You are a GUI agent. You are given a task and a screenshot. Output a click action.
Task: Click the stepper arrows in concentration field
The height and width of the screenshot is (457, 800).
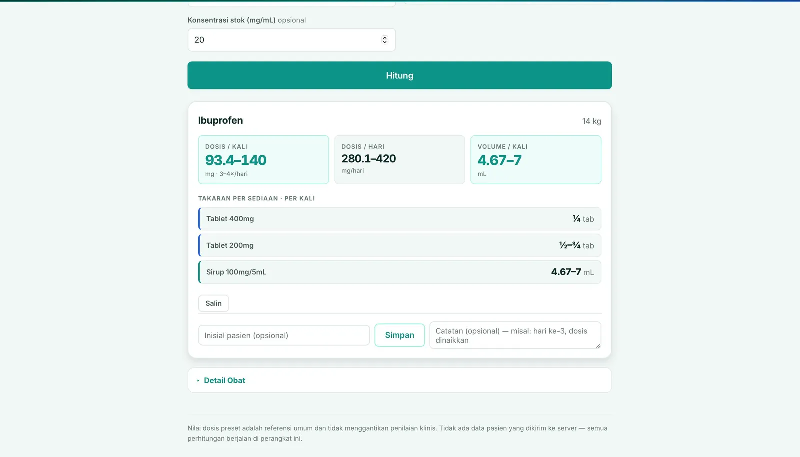point(384,40)
